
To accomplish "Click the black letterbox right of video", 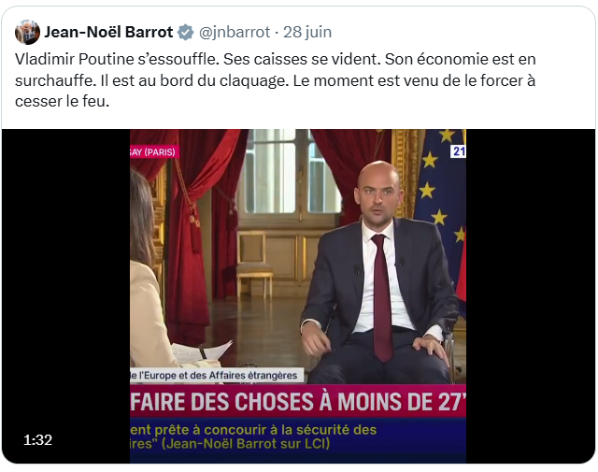I will (530, 295).
